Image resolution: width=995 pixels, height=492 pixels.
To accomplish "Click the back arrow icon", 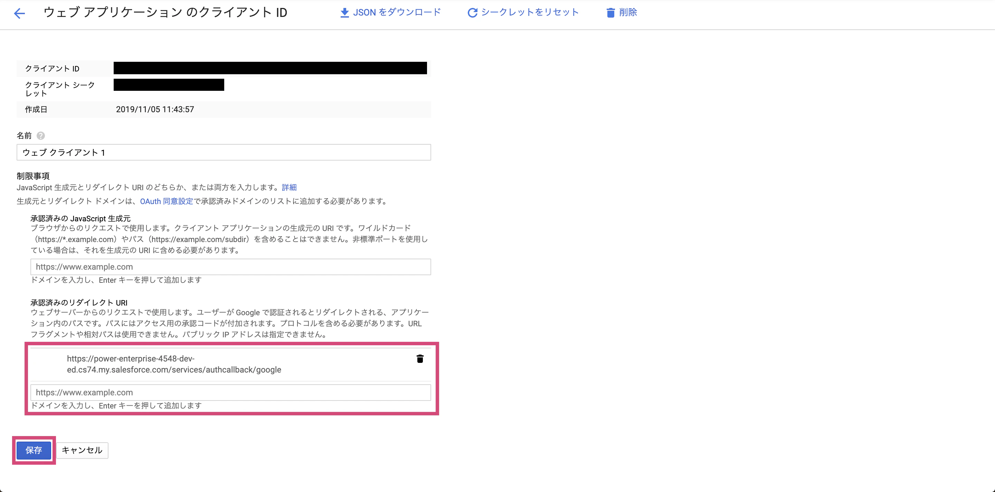I will point(19,13).
